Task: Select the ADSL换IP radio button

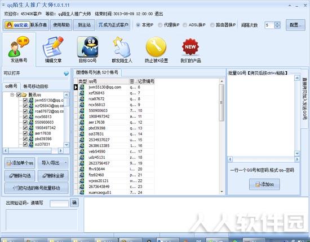Action: 185,25
